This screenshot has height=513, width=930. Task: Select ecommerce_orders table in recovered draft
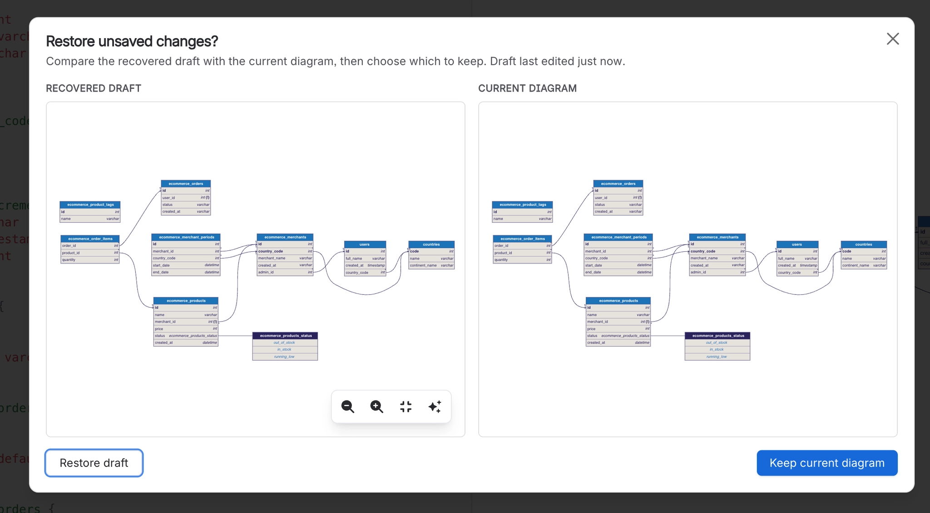click(186, 197)
